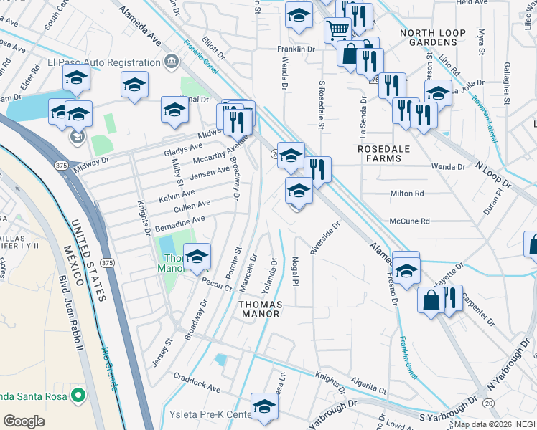Click the Highway 375 shield near Midway Dr
537x430 pixels.
pos(61,166)
